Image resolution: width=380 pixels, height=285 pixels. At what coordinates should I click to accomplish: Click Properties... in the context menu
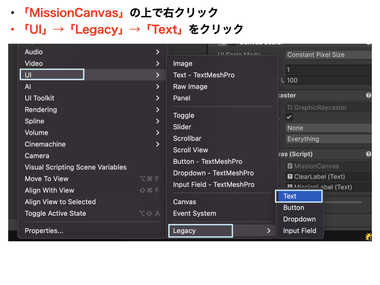click(x=44, y=231)
